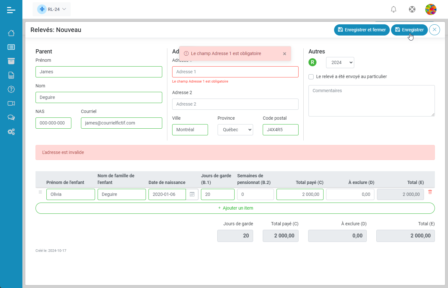The image size is (448, 288).
Task: Click 'Enregistrer et fermer' button
Action: tap(362, 30)
